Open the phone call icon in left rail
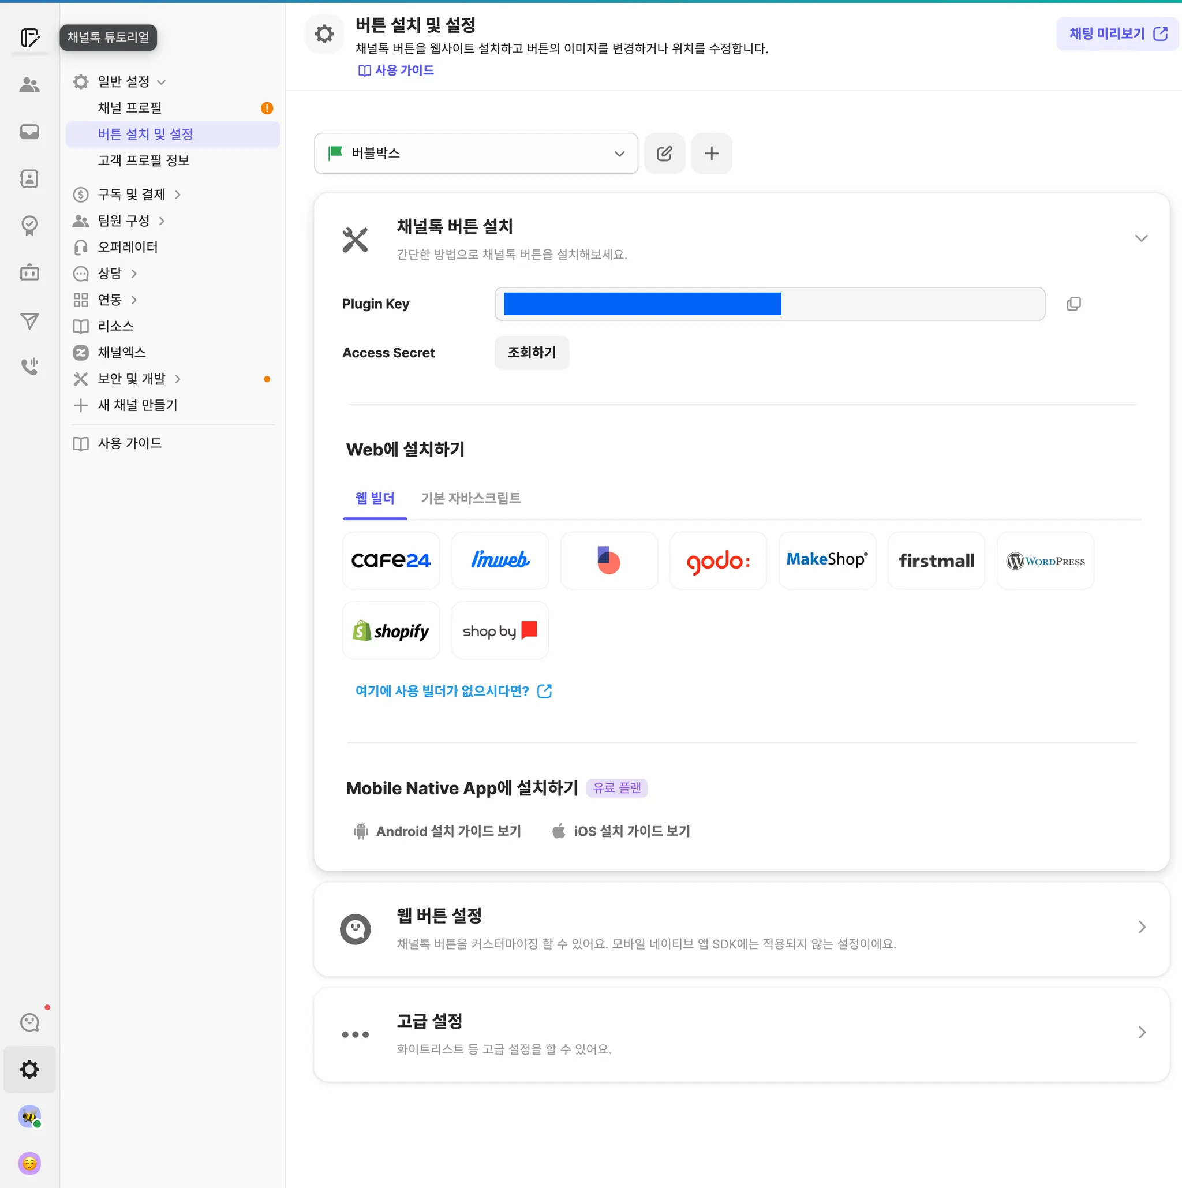Image resolution: width=1182 pixels, height=1188 pixels. (x=29, y=367)
